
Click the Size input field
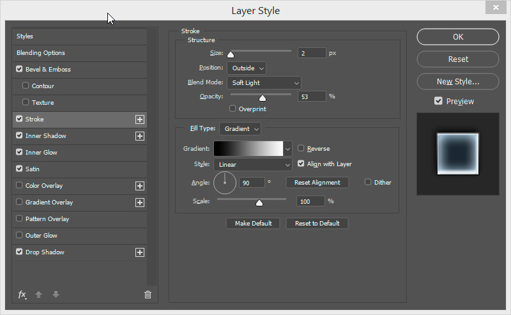pyautogui.click(x=312, y=53)
